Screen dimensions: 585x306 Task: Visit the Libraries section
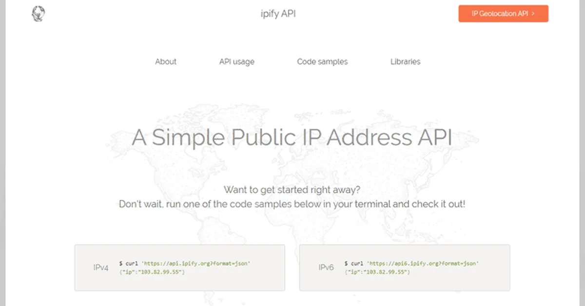pos(405,61)
